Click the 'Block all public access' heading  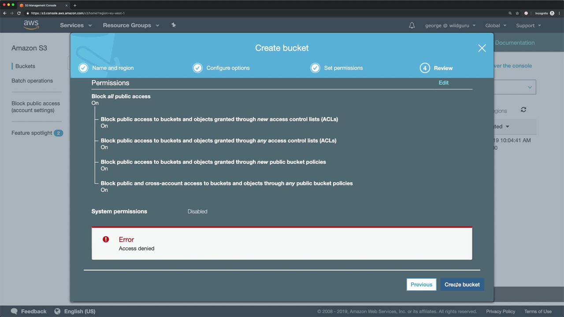(x=121, y=96)
